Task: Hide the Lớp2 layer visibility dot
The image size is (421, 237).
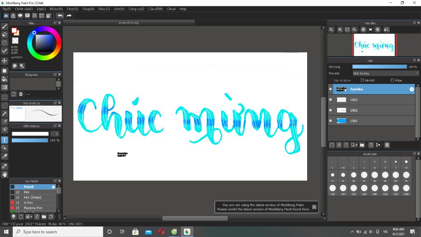Action: tap(331, 110)
